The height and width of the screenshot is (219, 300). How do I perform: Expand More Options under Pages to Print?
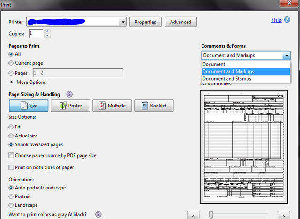[x=12, y=83]
